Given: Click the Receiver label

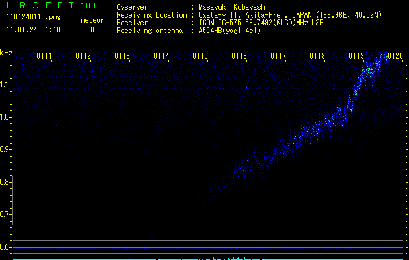Looking at the screenshot, I should [x=132, y=23].
